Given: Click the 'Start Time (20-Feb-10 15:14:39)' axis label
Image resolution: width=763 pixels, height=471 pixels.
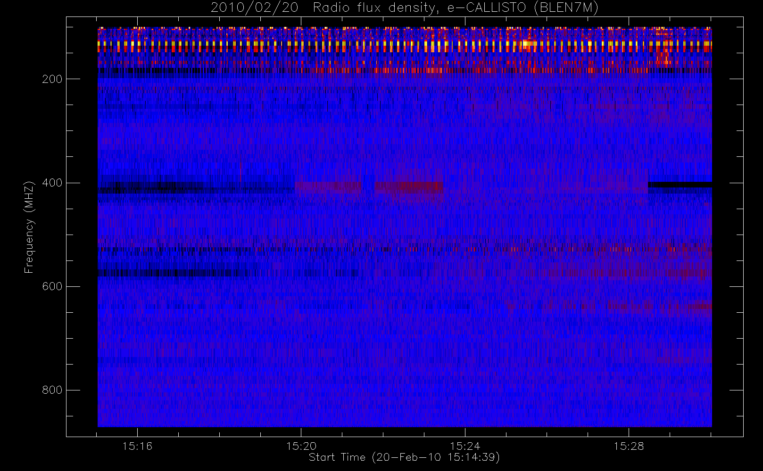Looking at the screenshot, I should pyautogui.click(x=404, y=457).
